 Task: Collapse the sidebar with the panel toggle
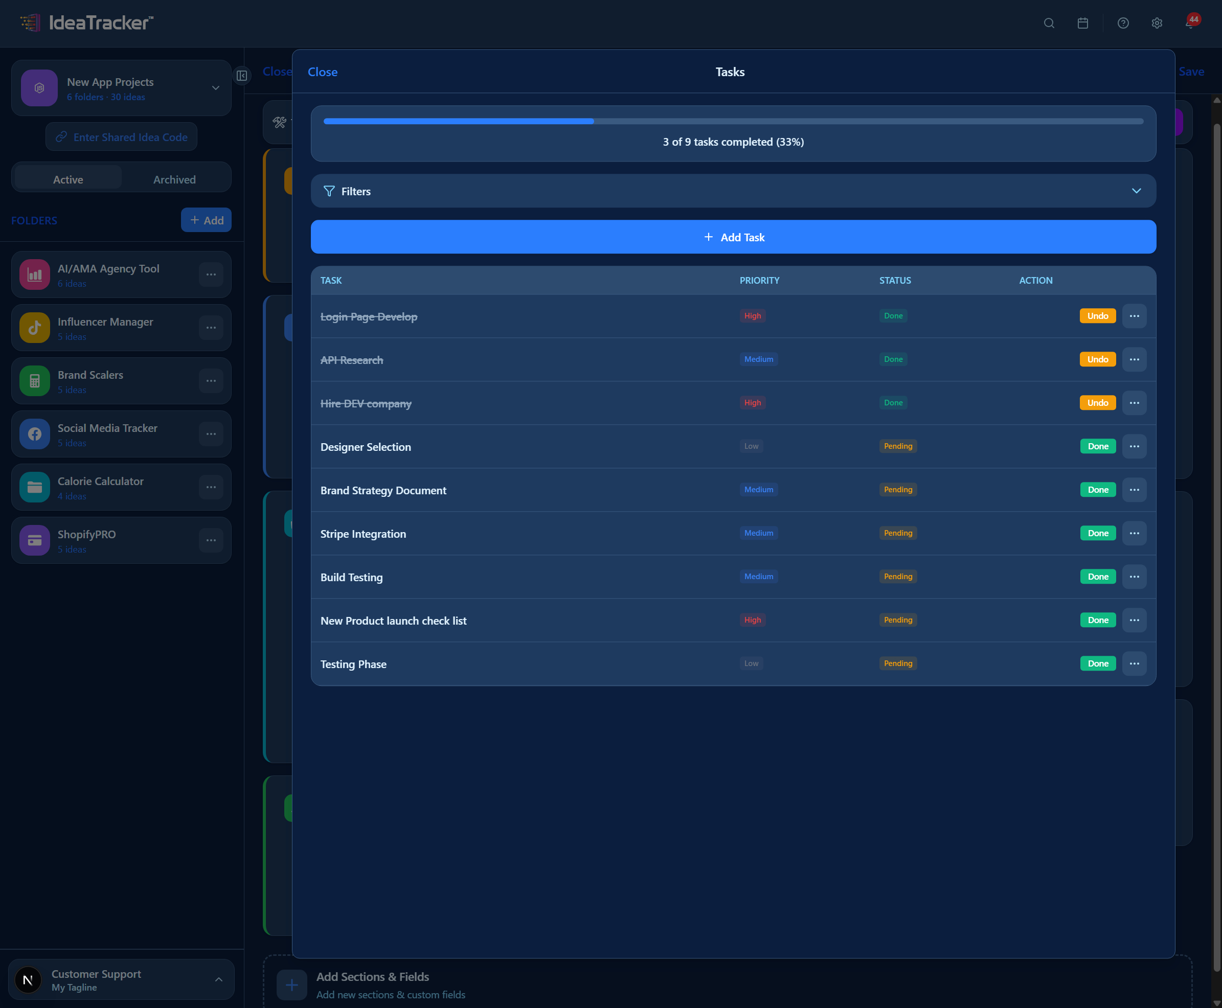pyautogui.click(x=242, y=76)
